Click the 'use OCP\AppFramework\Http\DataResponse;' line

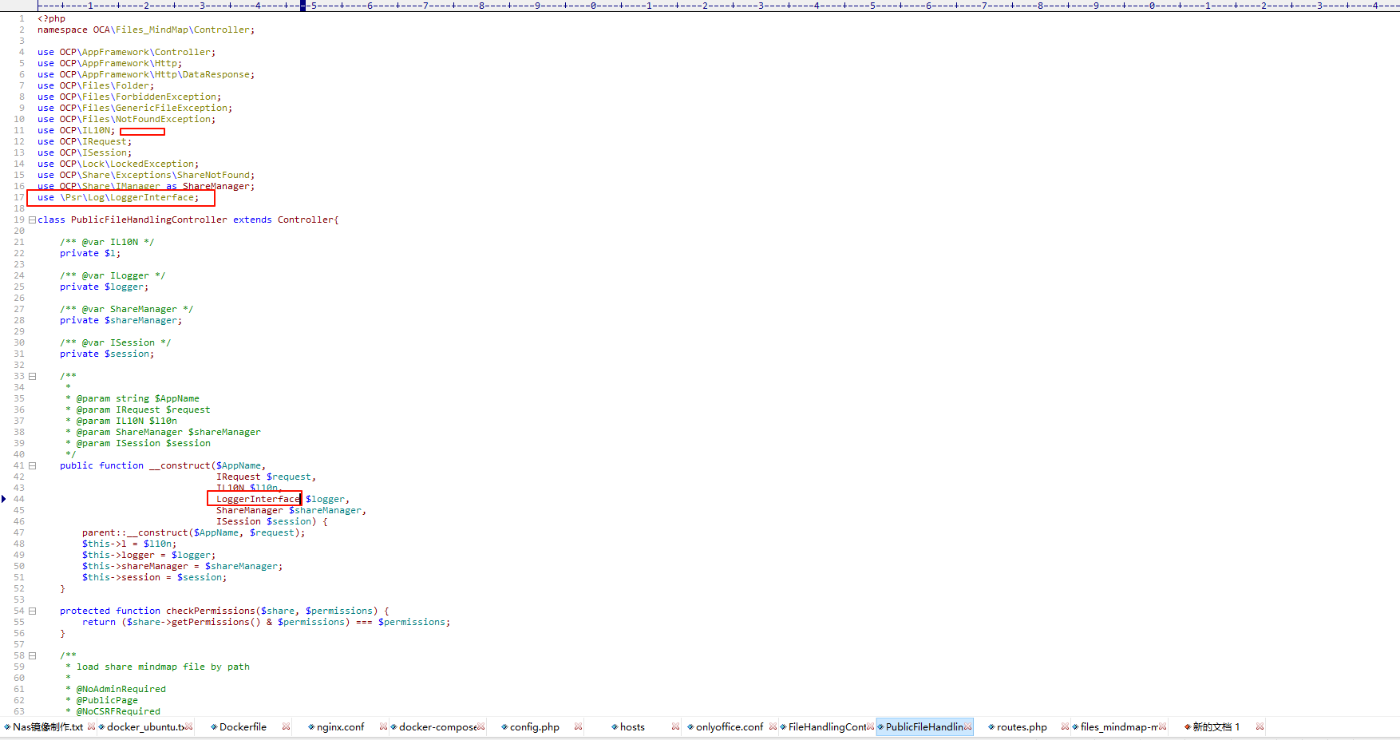(x=146, y=74)
